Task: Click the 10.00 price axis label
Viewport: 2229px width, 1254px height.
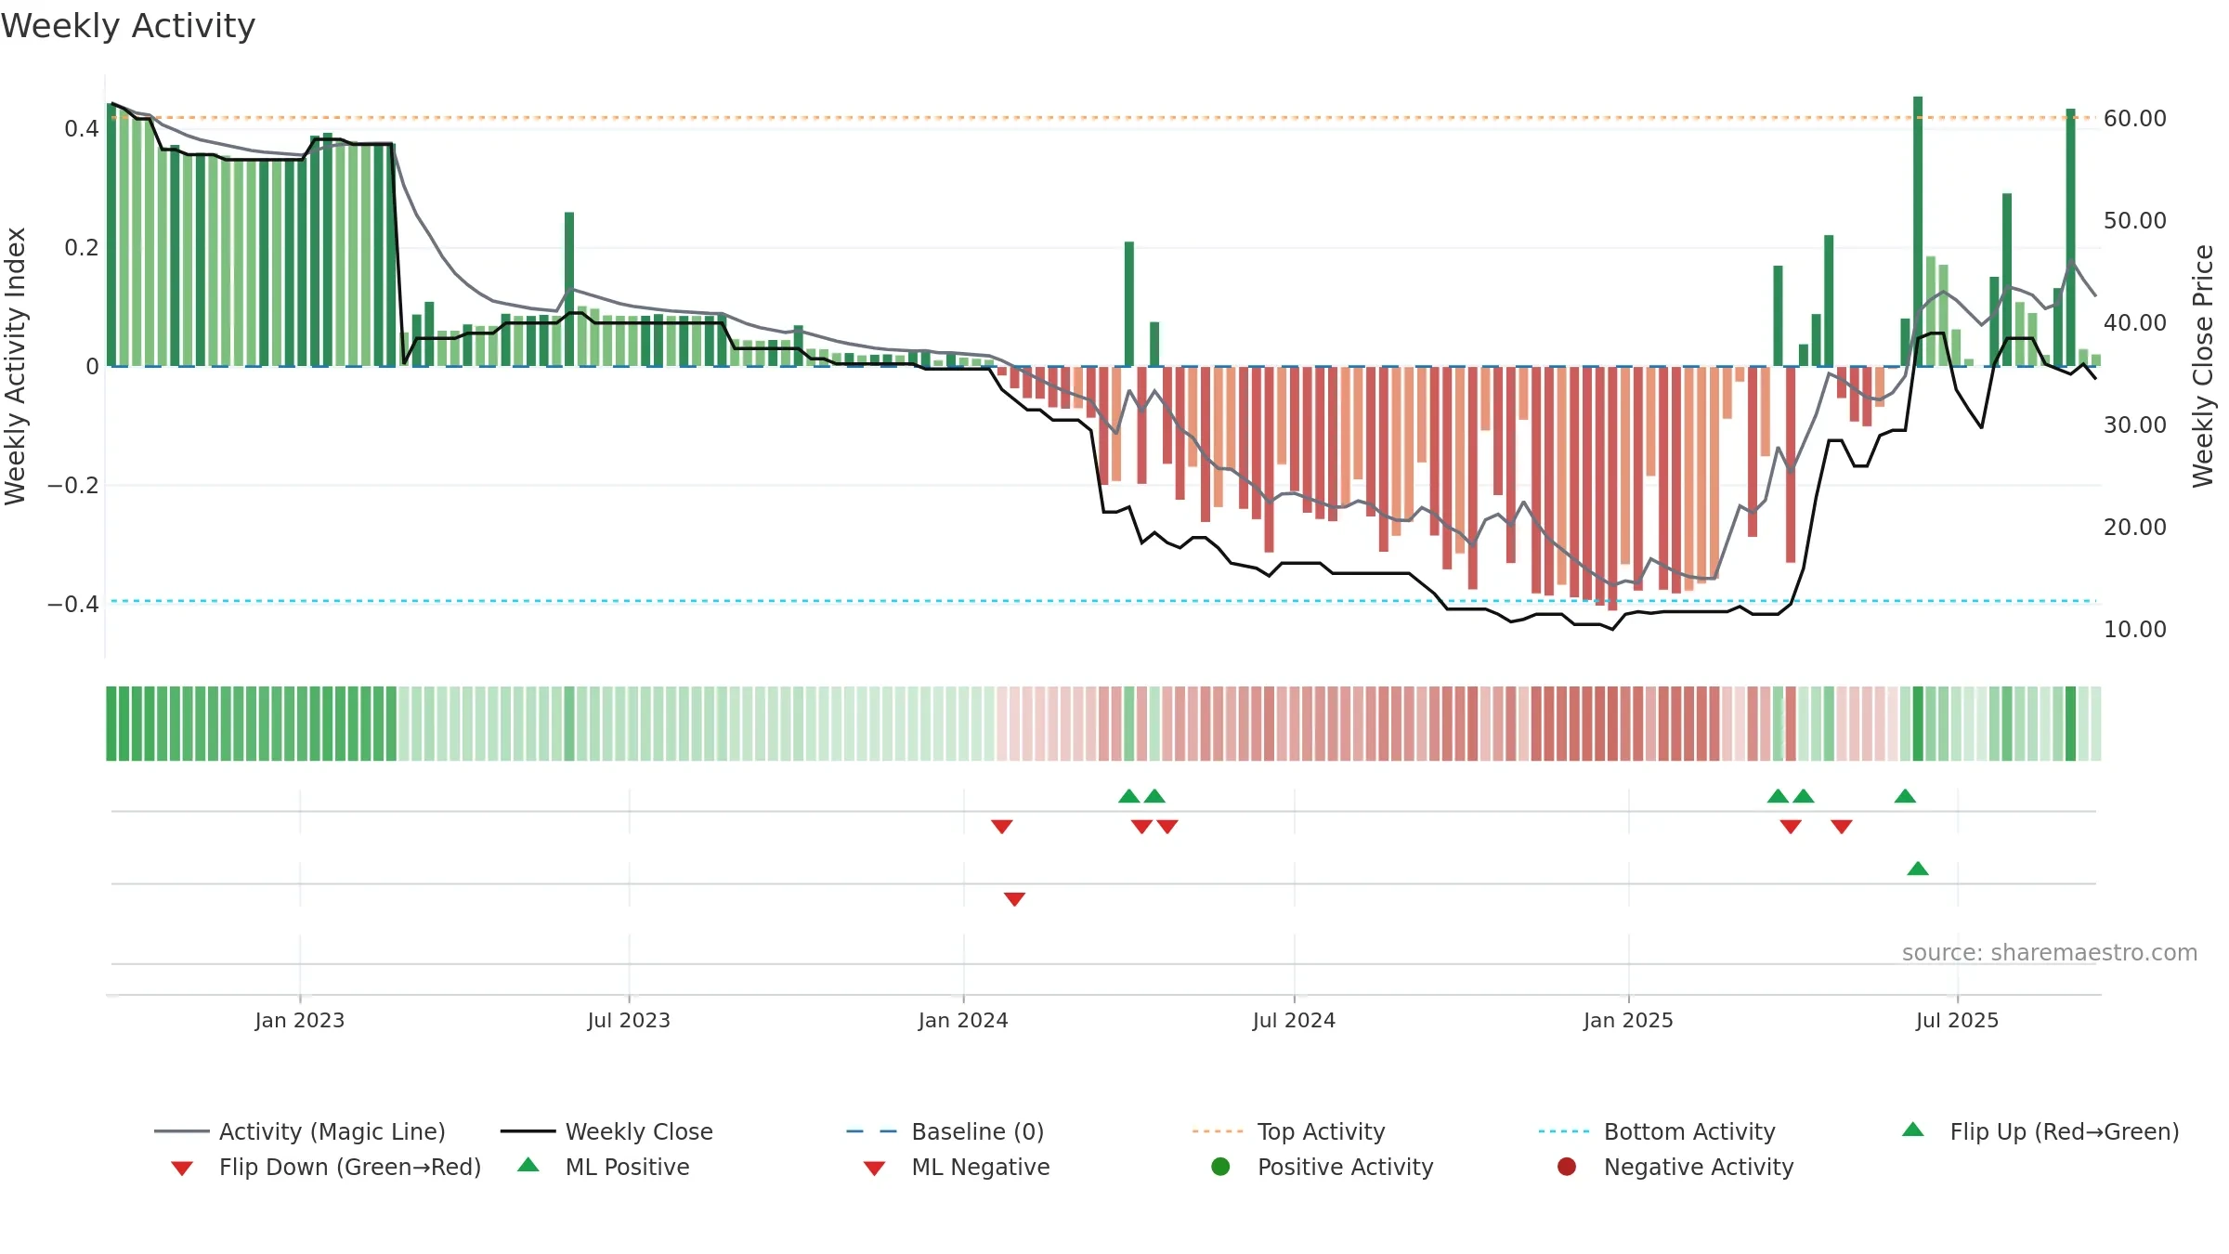Action: (x=2134, y=629)
